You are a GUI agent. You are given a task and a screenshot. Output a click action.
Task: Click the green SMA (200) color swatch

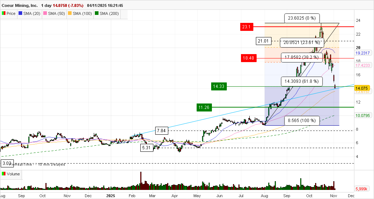coord(97,13)
